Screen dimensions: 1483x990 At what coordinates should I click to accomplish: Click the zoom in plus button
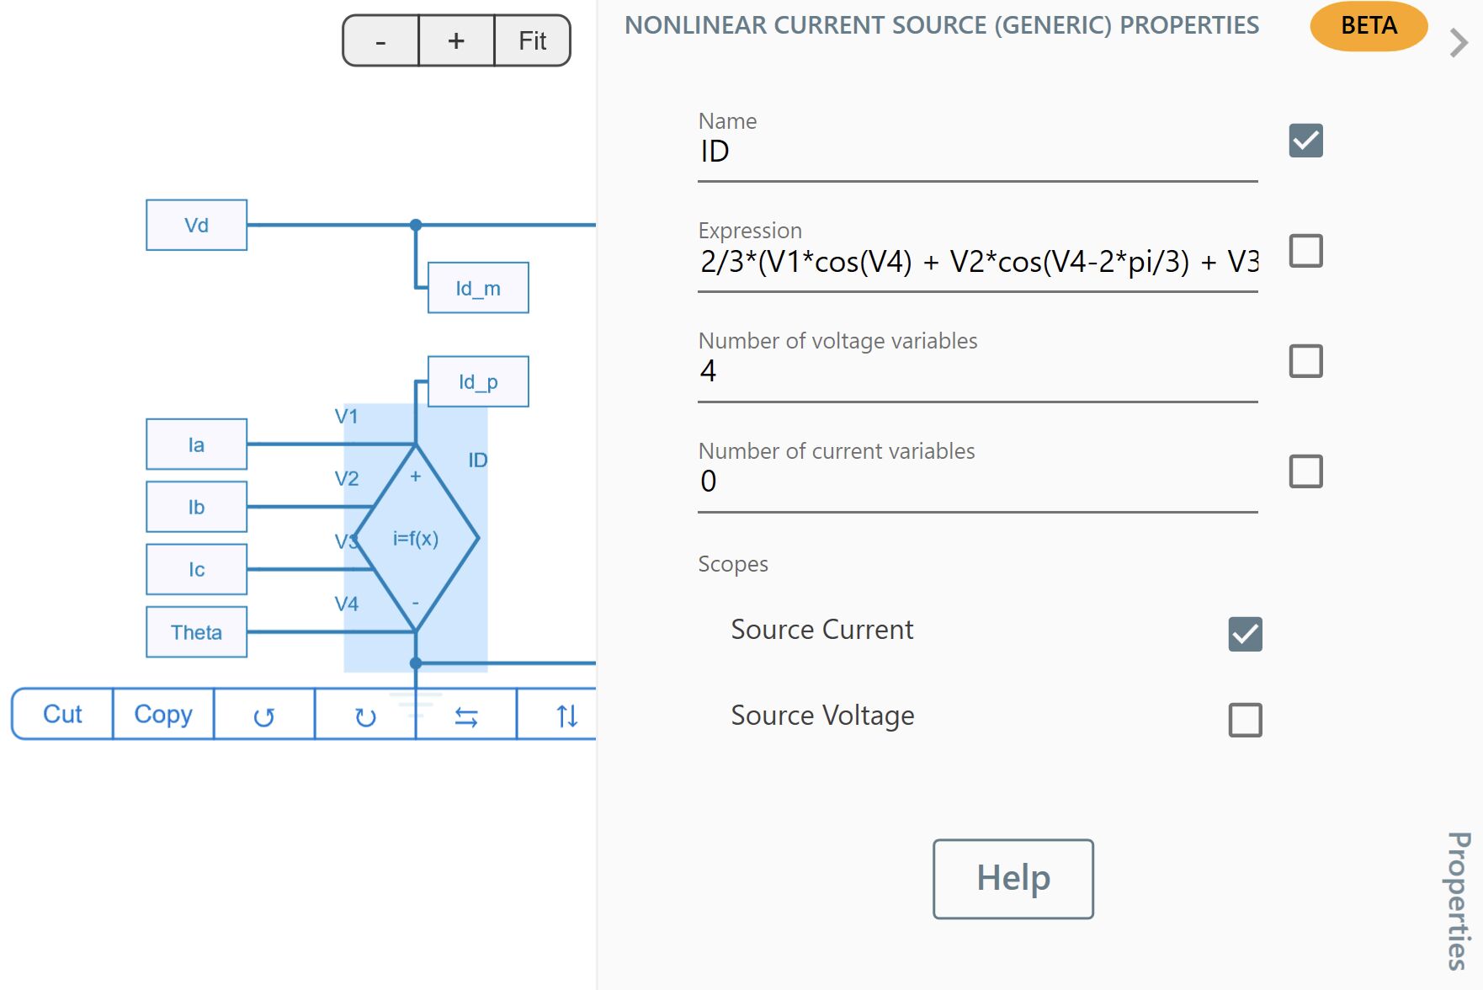click(456, 40)
